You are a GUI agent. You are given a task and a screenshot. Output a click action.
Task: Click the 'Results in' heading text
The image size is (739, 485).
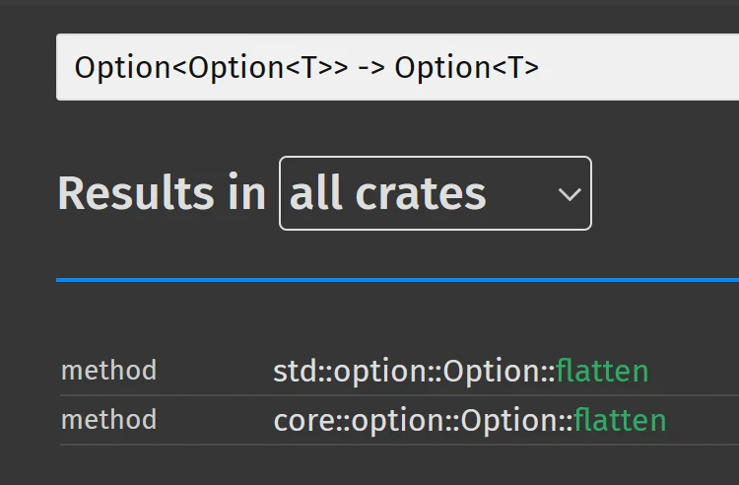[x=162, y=193]
